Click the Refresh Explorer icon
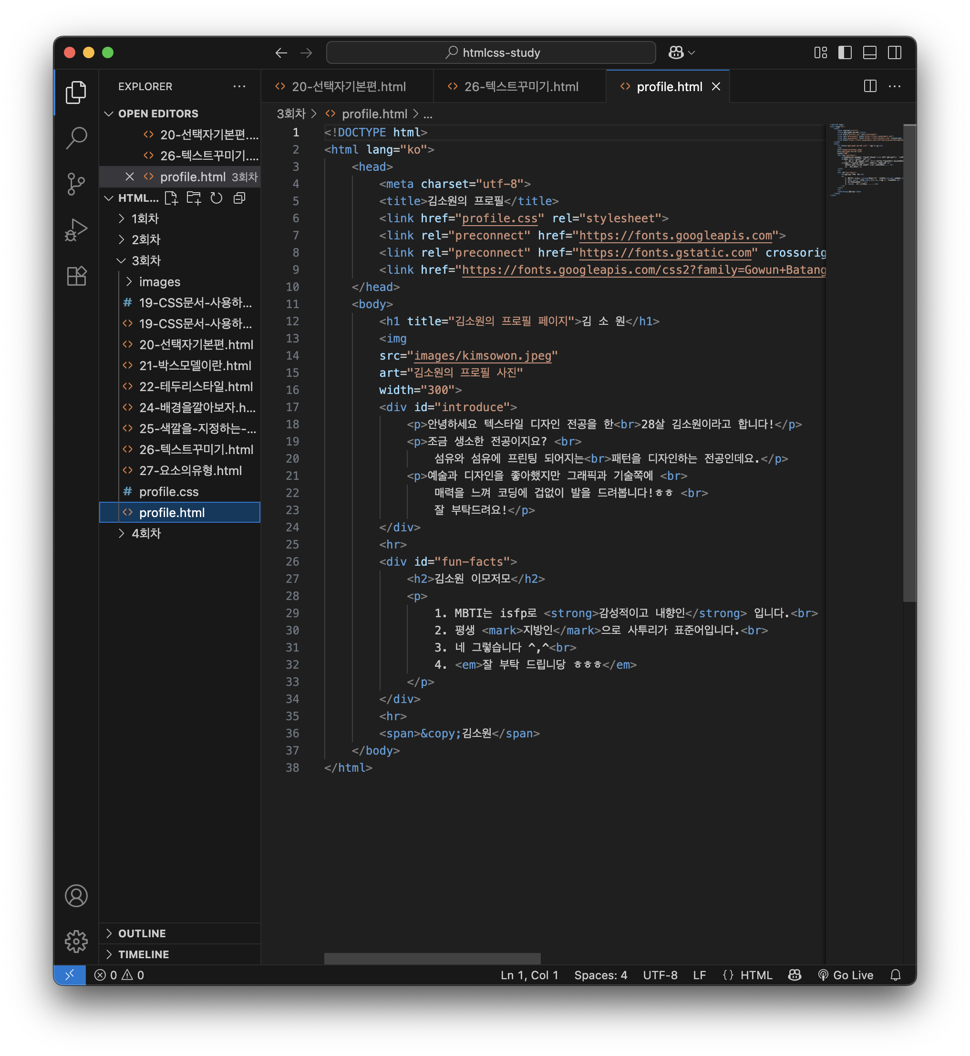 (216, 198)
